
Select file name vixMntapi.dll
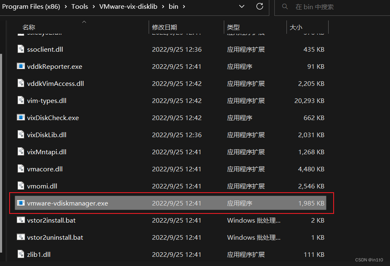click(x=47, y=152)
